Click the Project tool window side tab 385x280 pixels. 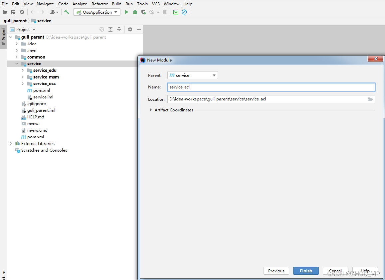click(x=3, y=37)
